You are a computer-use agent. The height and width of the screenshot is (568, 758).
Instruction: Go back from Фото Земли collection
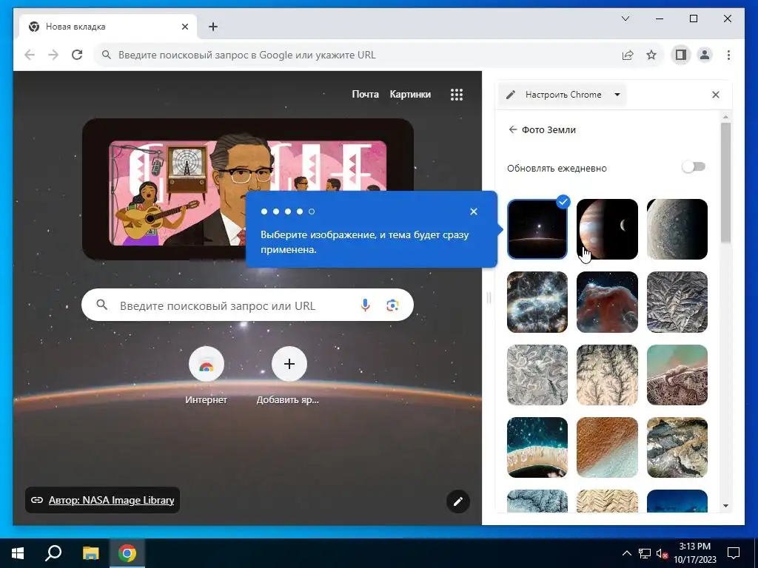point(513,129)
